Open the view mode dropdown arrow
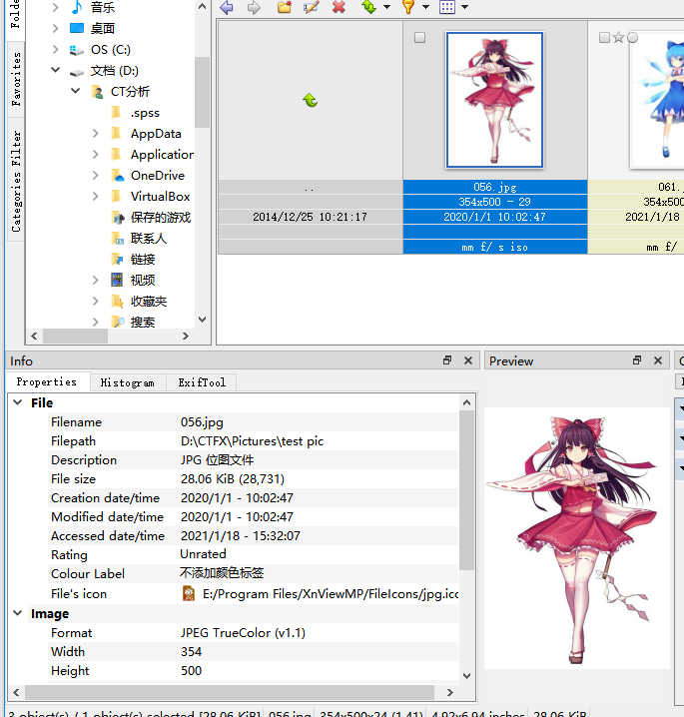 (464, 7)
